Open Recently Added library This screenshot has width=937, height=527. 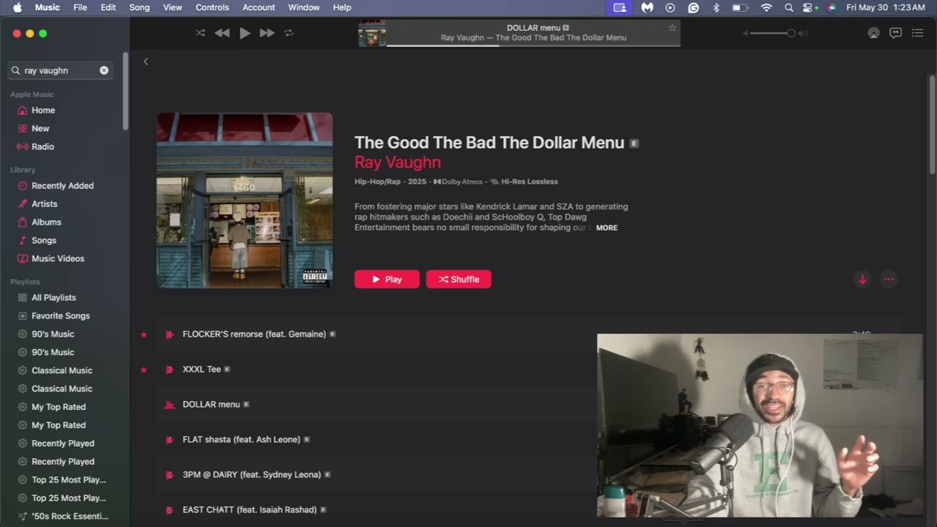pos(62,186)
